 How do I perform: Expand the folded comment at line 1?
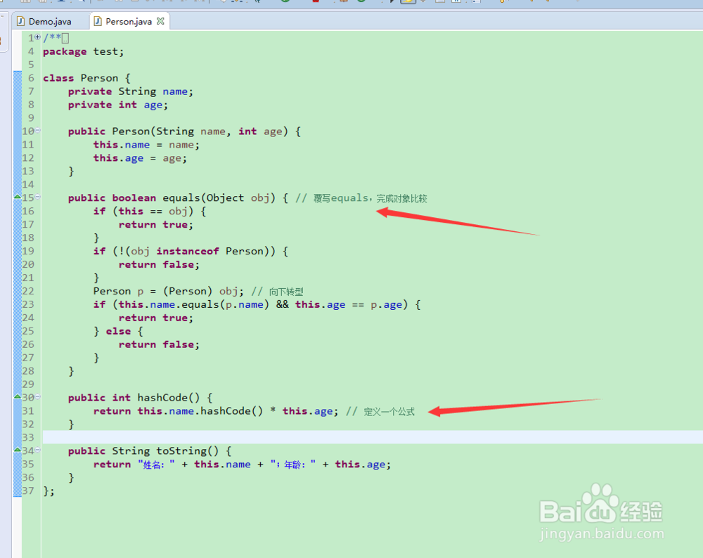tap(38, 37)
